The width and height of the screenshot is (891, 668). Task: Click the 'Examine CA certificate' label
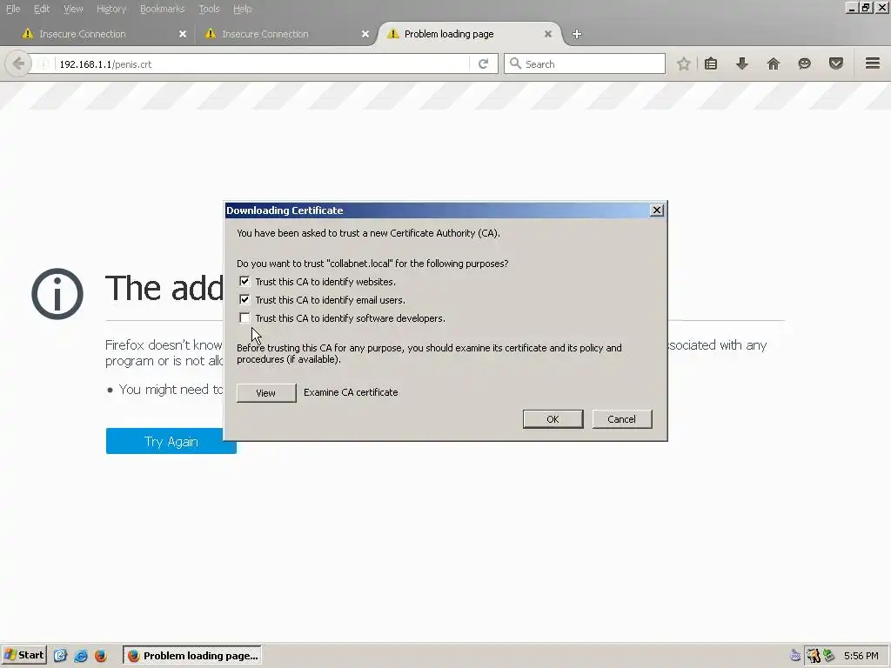tap(351, 392)
